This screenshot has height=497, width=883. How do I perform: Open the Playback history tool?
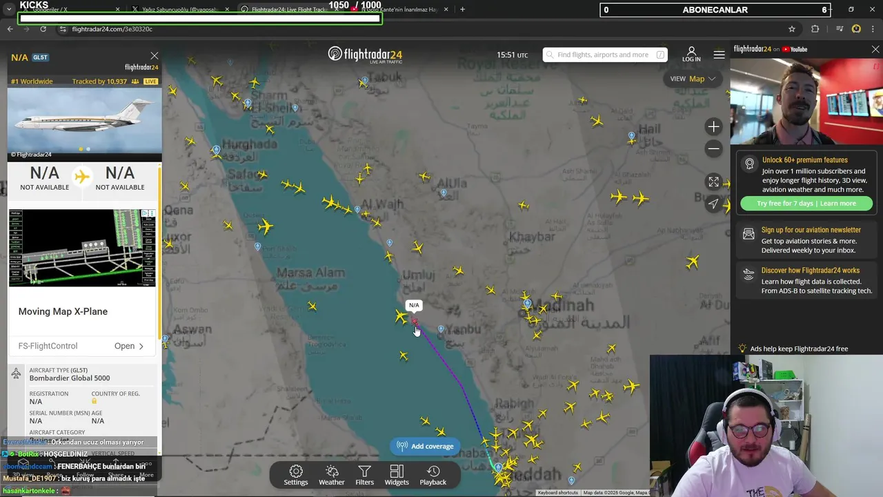click(433, 475)
